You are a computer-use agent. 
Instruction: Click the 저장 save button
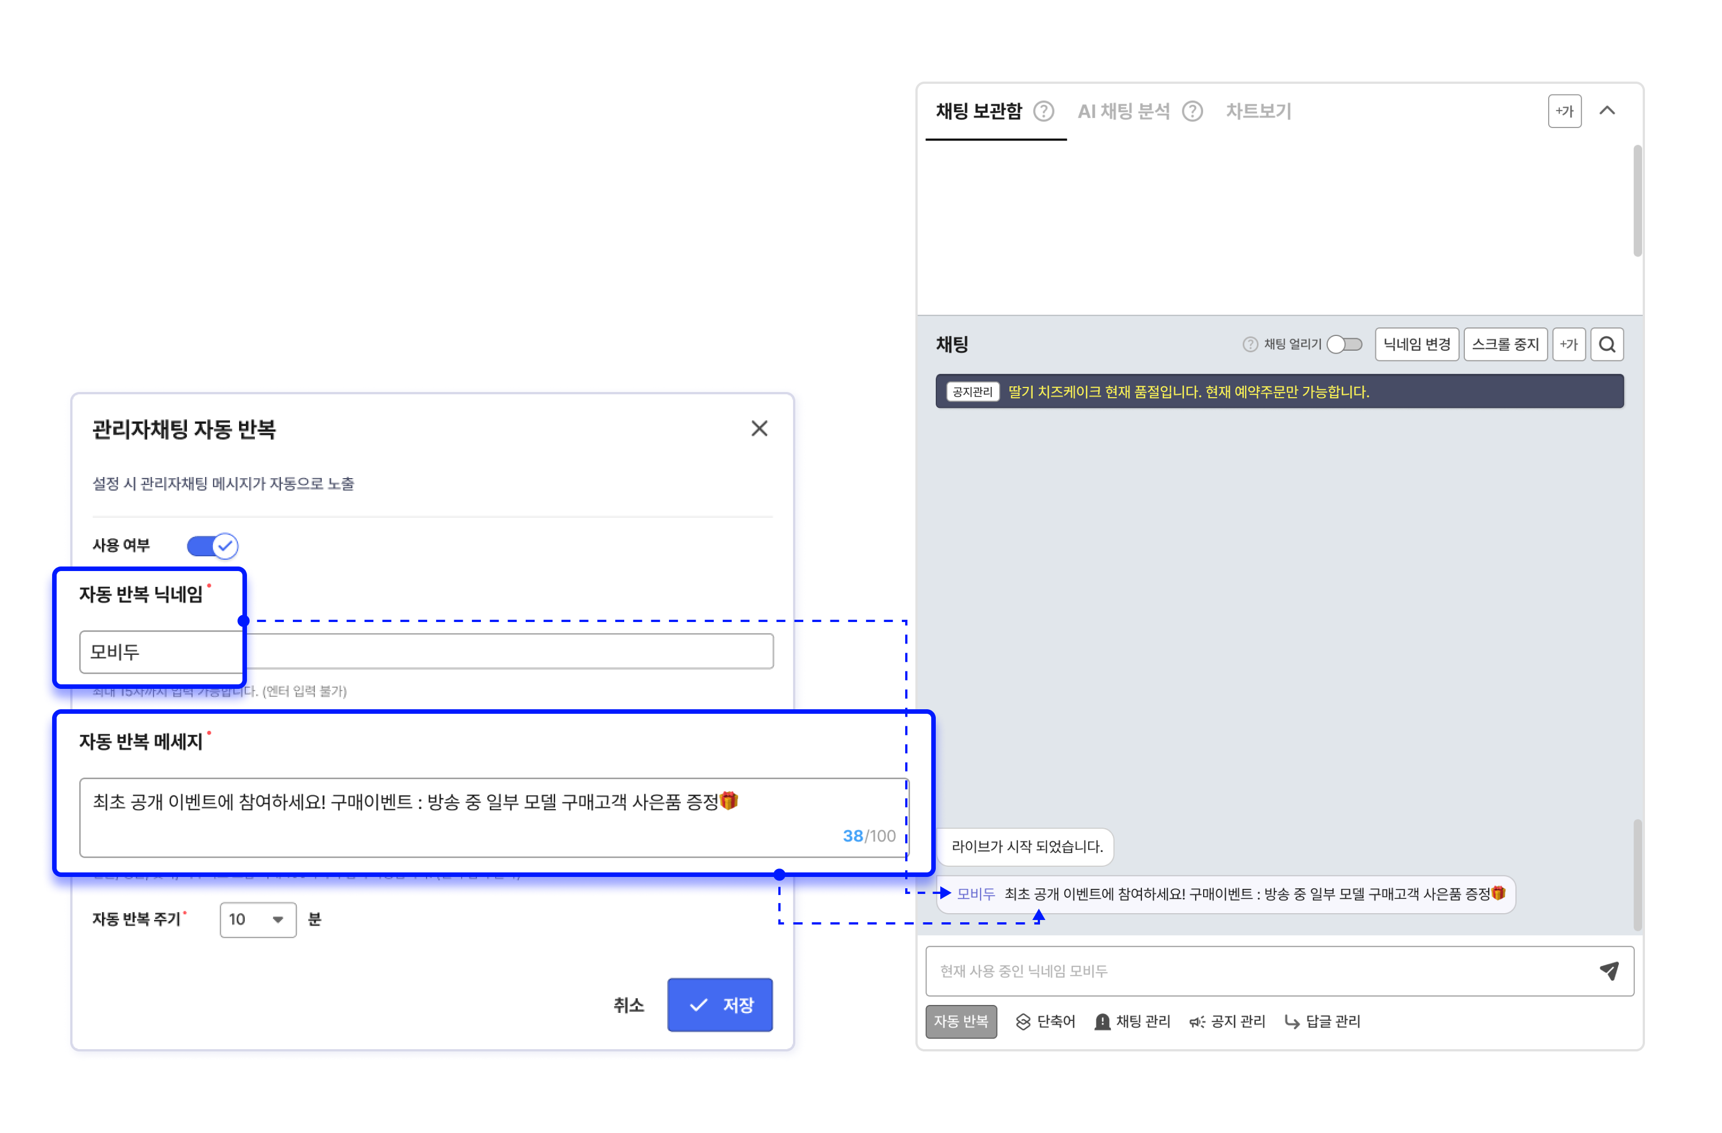click(x=719, y=1004)
